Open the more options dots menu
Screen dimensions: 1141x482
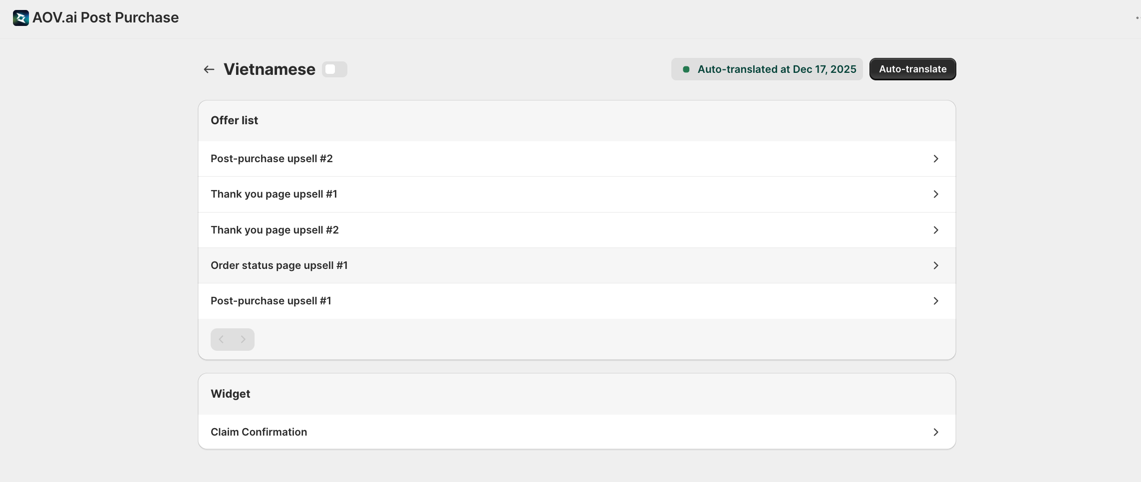pos(1138,18)
